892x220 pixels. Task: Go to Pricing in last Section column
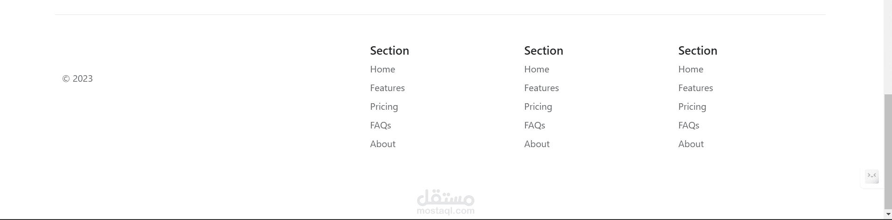692,106
